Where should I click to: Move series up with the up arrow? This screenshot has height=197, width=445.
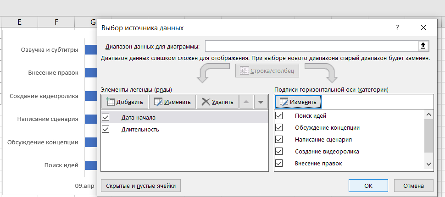246,102
